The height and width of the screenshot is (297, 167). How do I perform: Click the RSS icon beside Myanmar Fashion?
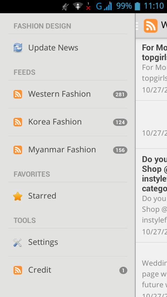18,150
